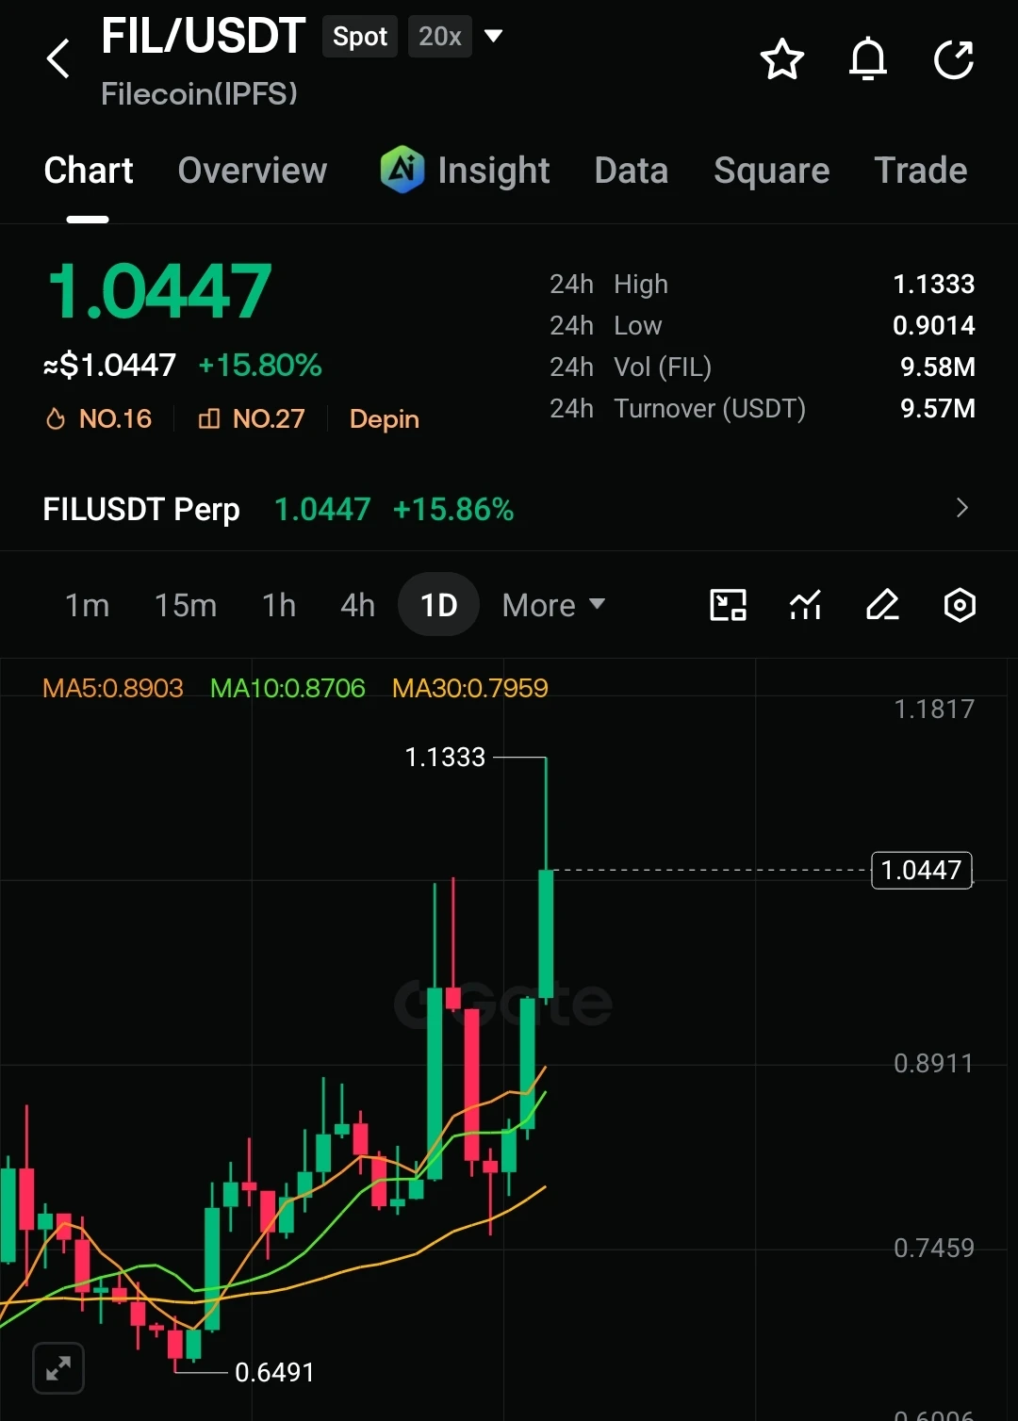Tap the ≈$1.0447 USD price text

pyautogui.click(x=109, y=365)
